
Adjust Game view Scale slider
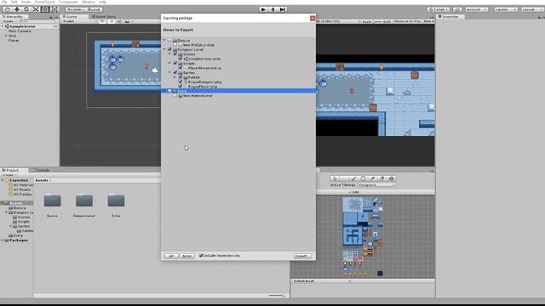click(377, 21)
